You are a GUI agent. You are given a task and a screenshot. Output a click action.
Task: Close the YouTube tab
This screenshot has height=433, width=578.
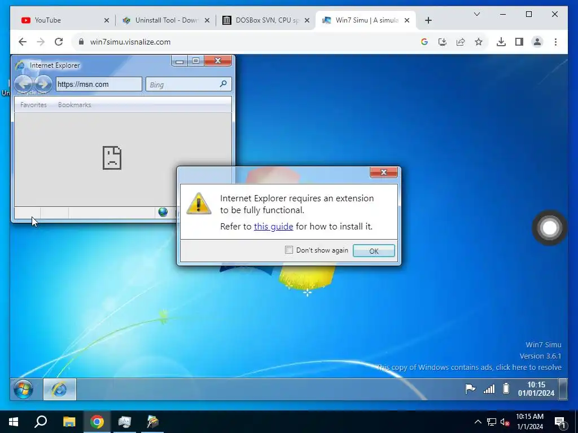(x=107, y=20)
